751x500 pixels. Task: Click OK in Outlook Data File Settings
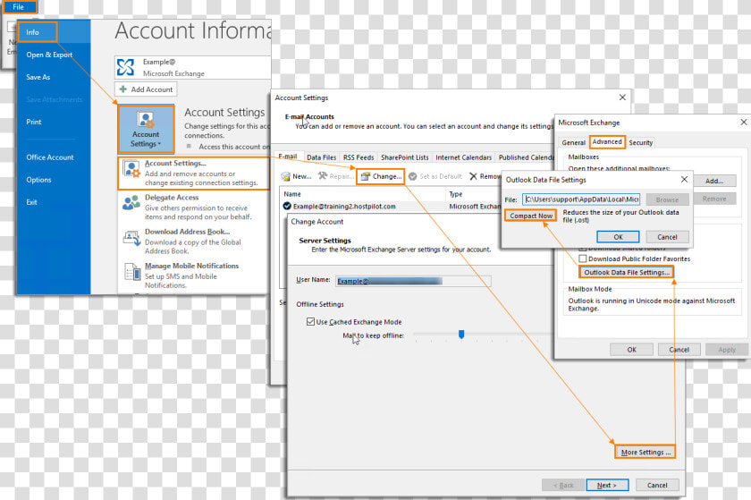(x=618, y=237)
